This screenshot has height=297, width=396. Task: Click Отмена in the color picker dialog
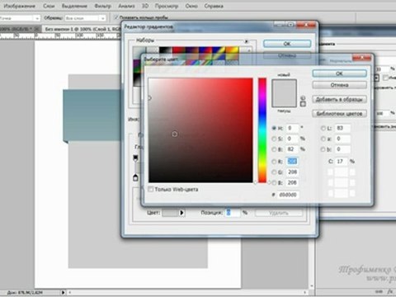coord(339,85)
